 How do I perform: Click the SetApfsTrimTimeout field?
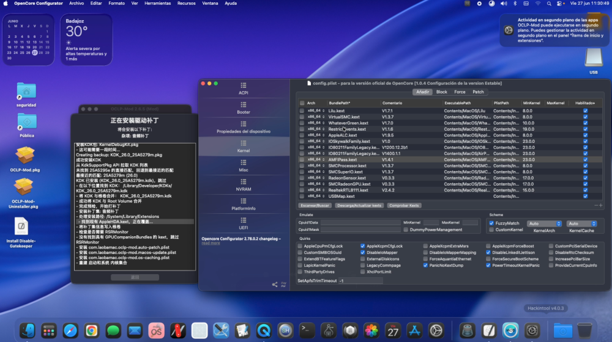click(x=360, y=280)
